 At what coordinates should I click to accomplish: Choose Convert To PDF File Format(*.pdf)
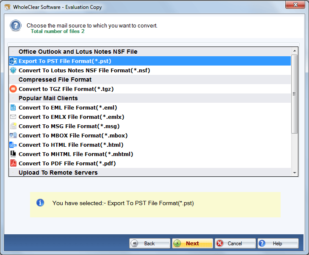(x=150, y=163)
